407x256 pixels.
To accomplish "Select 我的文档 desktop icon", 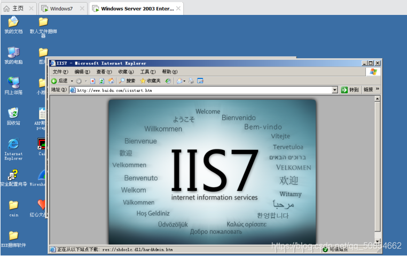I will point(13,25).
